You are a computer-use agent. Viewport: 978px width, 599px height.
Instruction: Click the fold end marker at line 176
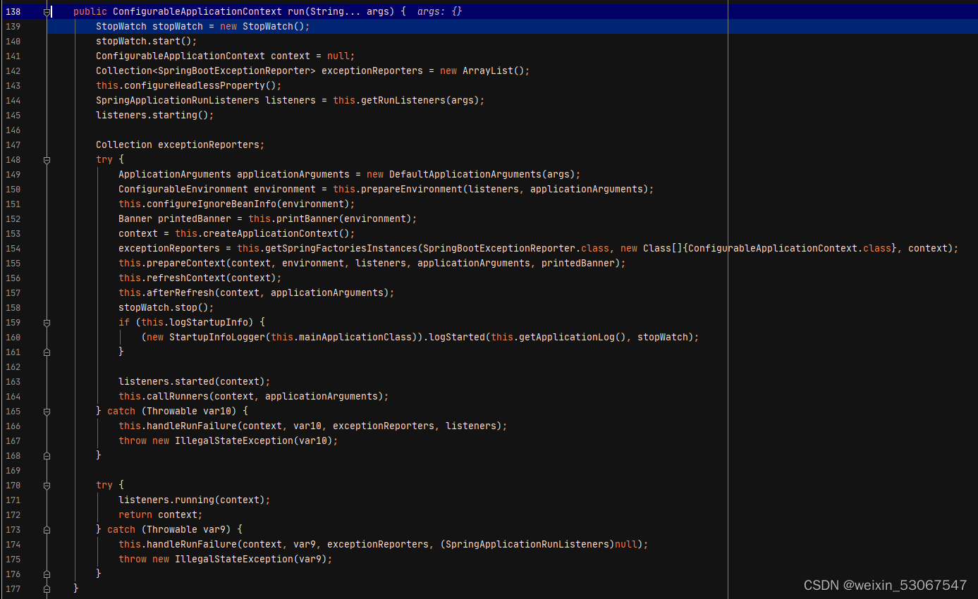[47, 574]
